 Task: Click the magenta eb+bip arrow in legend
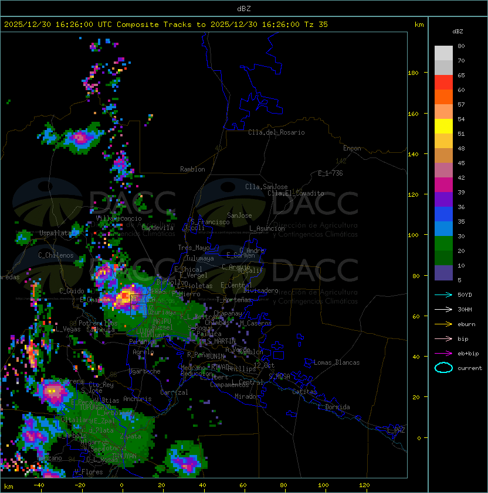443,354
